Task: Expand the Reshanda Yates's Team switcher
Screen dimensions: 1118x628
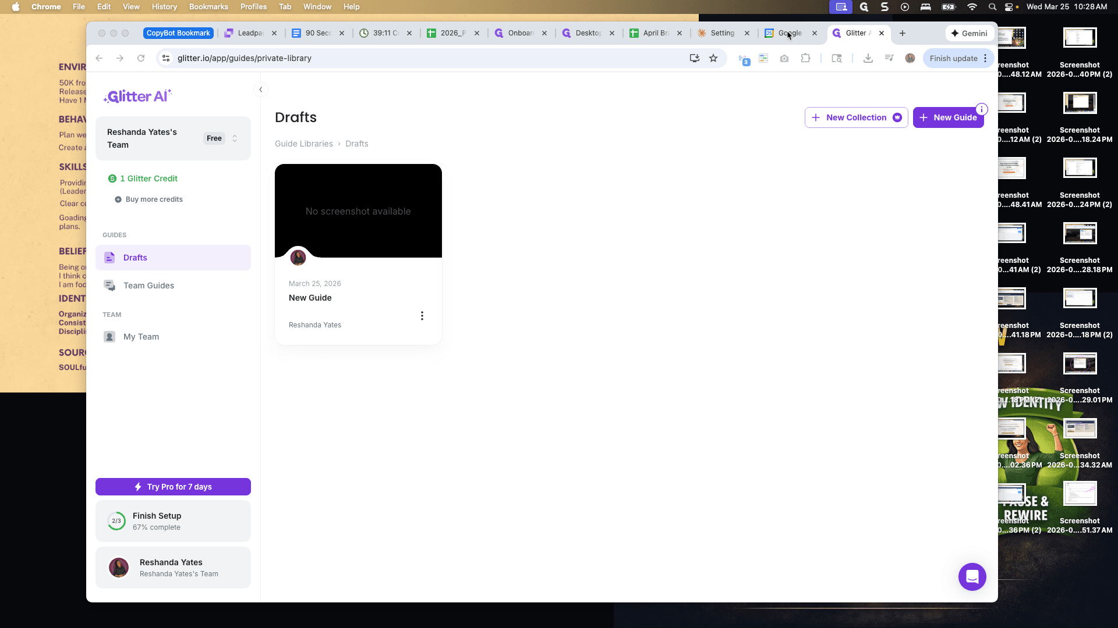Action: 173,138
